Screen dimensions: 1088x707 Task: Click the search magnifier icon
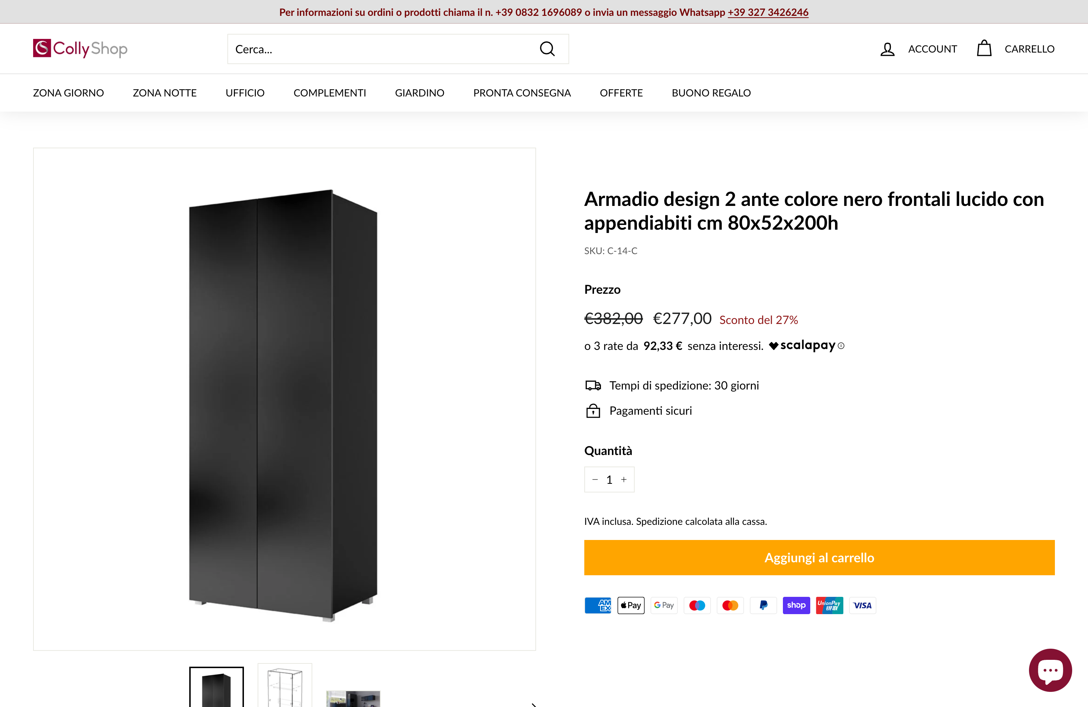point(547,49)
